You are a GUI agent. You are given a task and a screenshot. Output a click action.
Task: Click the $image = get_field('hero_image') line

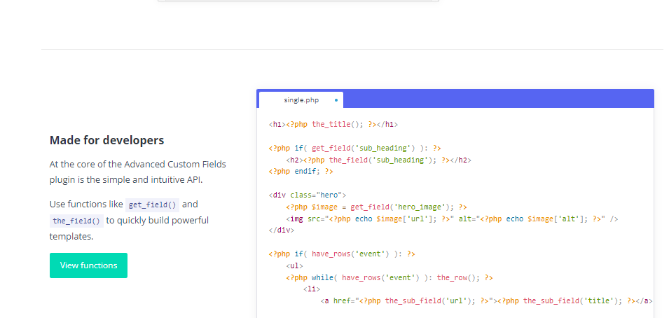tap(376, 207)
